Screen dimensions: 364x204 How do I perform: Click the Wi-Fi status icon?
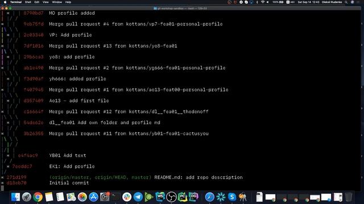263,2
